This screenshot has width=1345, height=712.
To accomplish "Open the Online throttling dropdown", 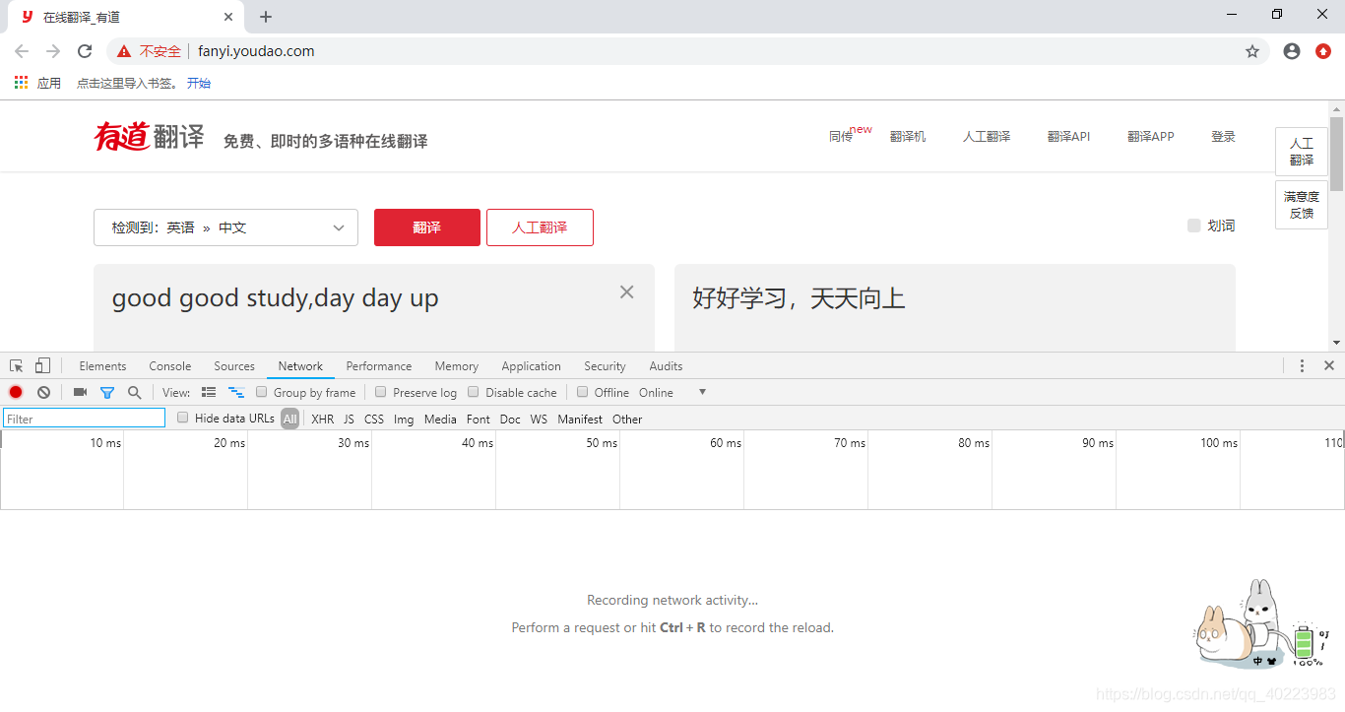I will (x=672, y=392).
